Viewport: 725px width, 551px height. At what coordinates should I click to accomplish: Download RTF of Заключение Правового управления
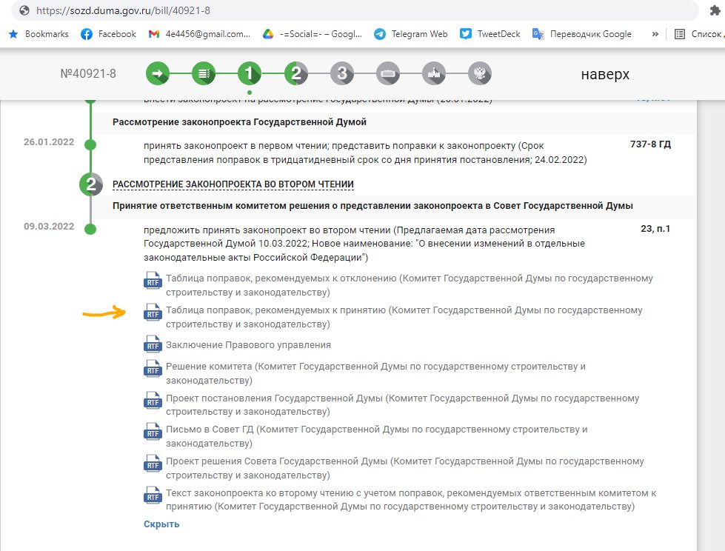[153, 344]
